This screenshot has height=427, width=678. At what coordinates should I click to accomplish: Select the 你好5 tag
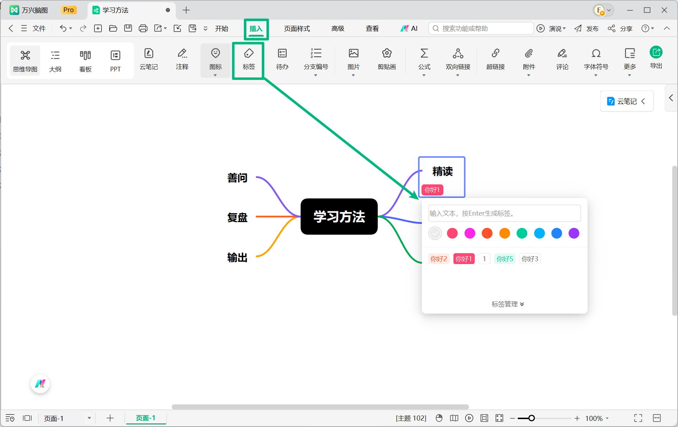[505, 259]
